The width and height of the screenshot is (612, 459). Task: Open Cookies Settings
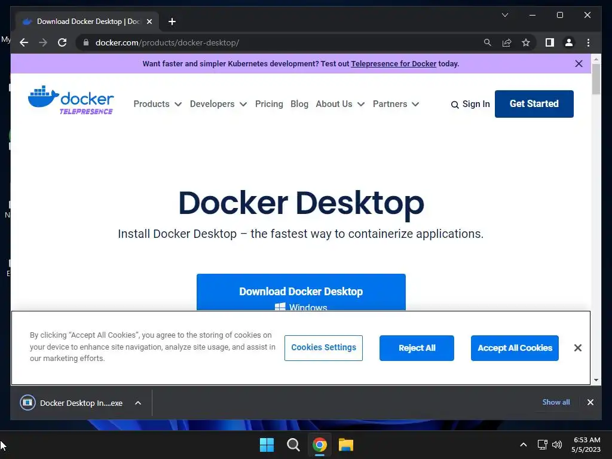(323, 348)
